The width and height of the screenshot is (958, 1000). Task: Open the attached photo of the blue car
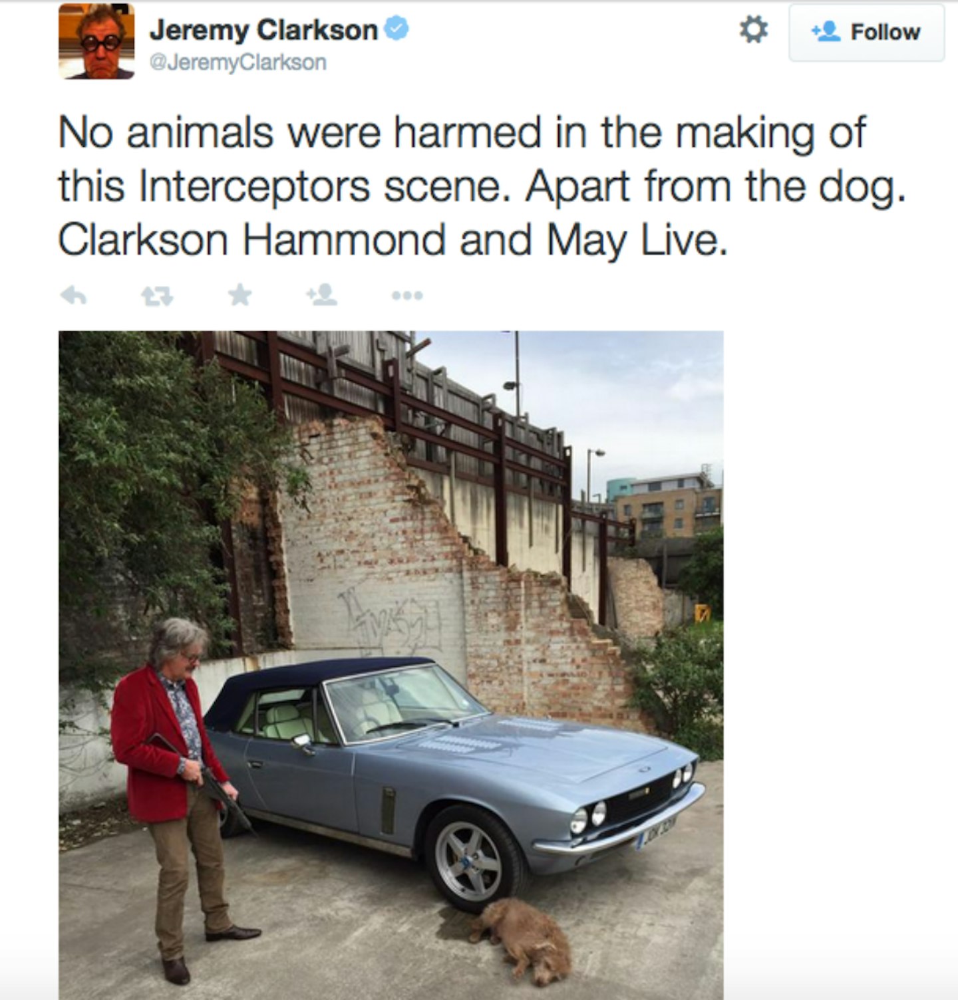391,665
